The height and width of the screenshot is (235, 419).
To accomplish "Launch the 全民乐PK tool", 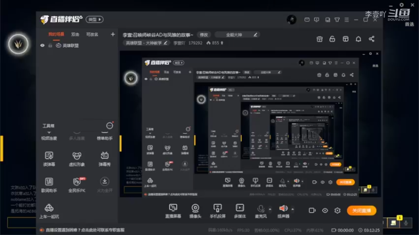I will click(x=77, y=185).
